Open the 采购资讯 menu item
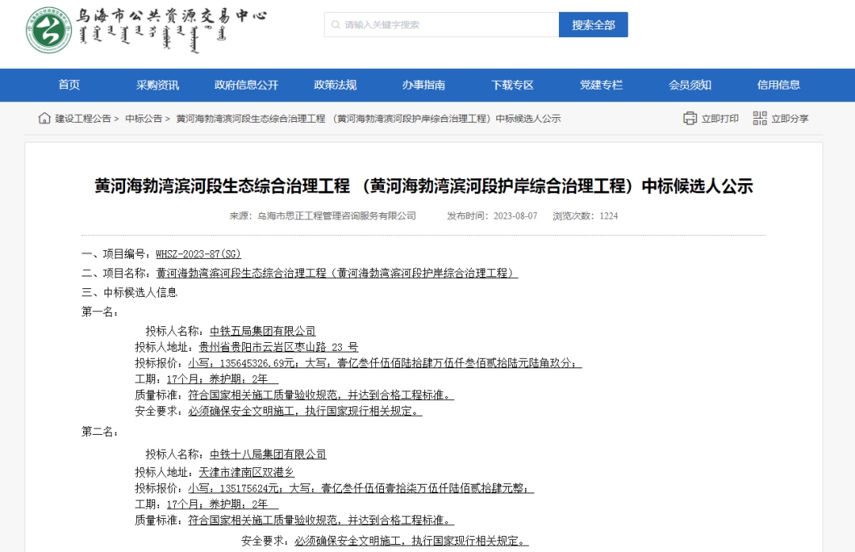Image resolution: width=855 pixels, height=552 pixels. click(158, 86)
